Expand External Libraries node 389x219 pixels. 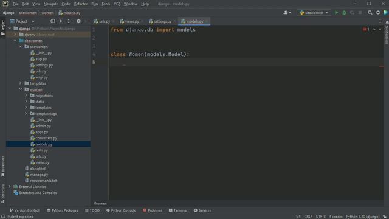(10, 187)
